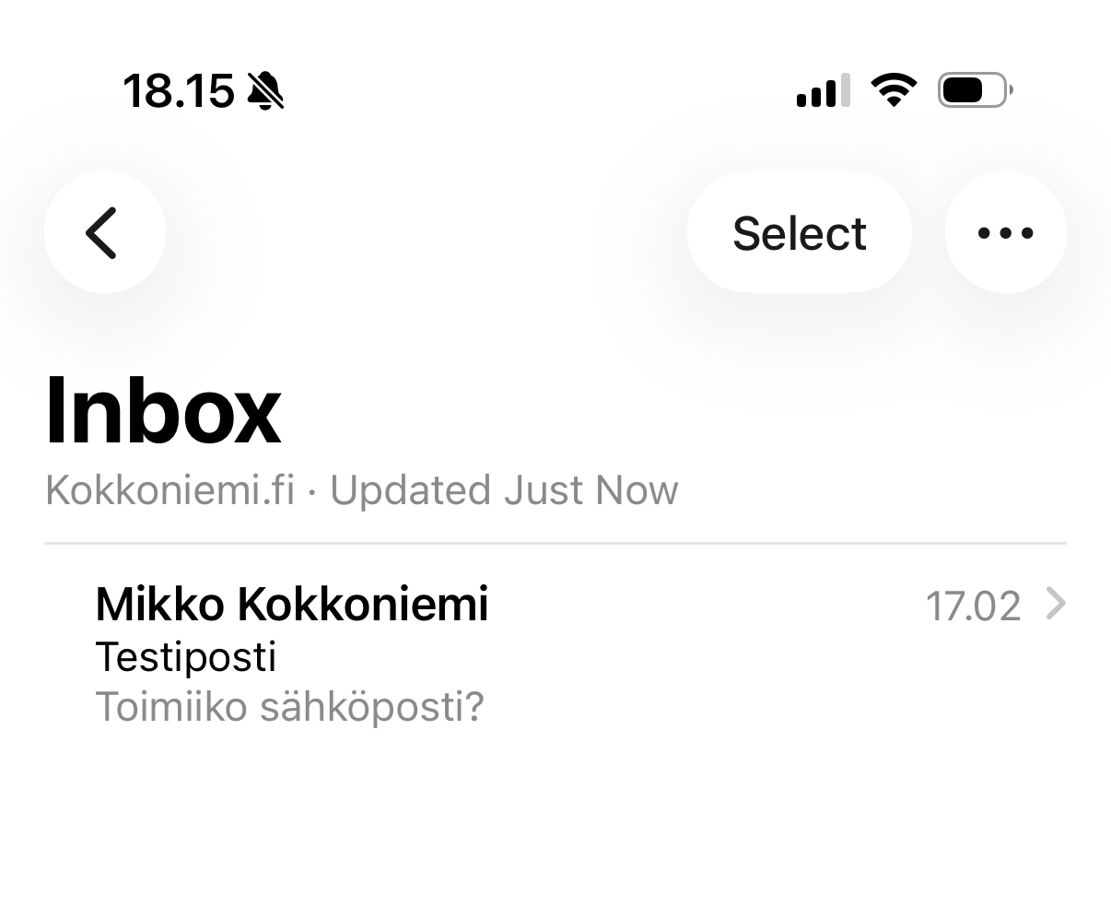1111x918 pixels.
Task: Tap the 17.02 message timestamp
Action: pos(973,606)
